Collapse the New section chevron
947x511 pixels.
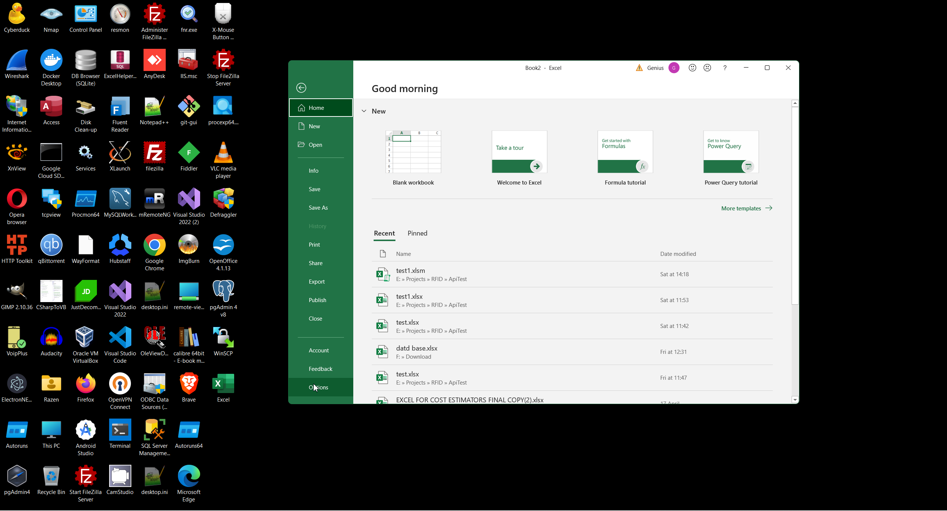pos(364,111)
